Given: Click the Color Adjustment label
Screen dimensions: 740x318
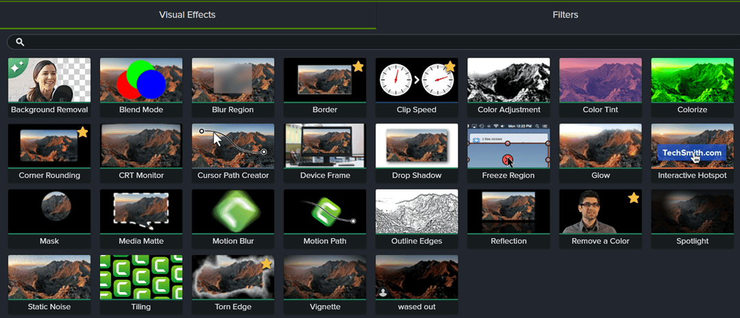Looking at the screenshot, I should [x=508, y=110].
